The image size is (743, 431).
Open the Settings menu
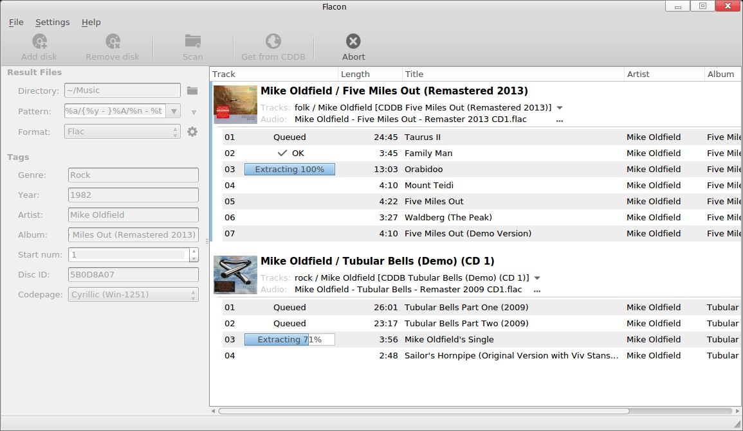click(52, 22)
